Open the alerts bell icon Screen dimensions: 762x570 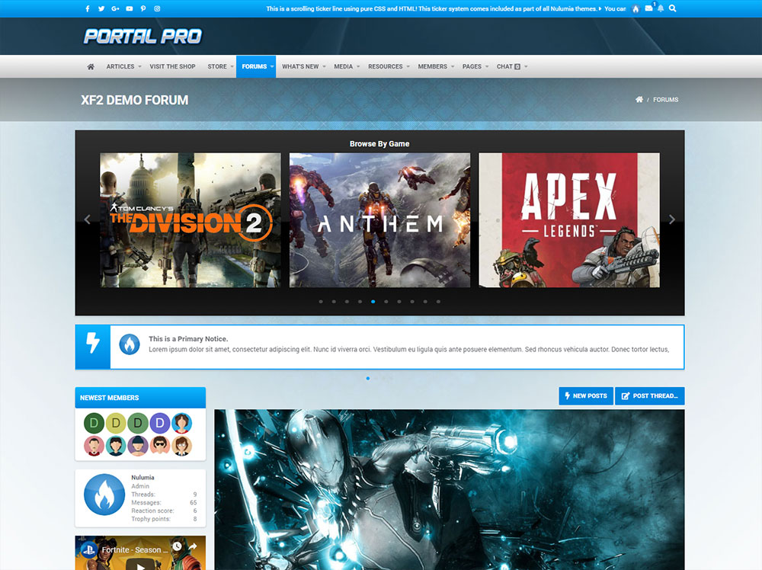click(660, 8)
